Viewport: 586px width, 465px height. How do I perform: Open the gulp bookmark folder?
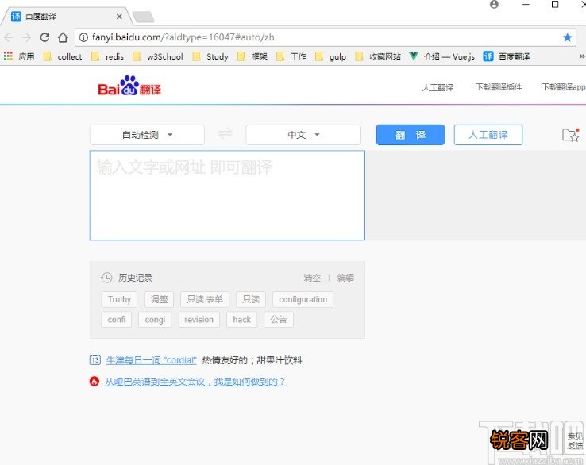[330, 56]
